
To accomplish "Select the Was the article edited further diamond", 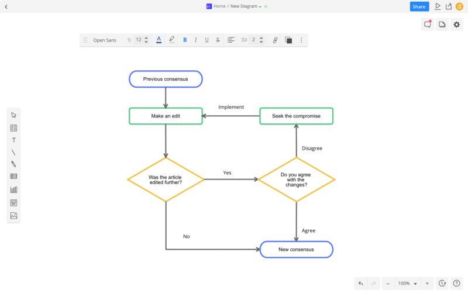I will click(x=166, y=179).
